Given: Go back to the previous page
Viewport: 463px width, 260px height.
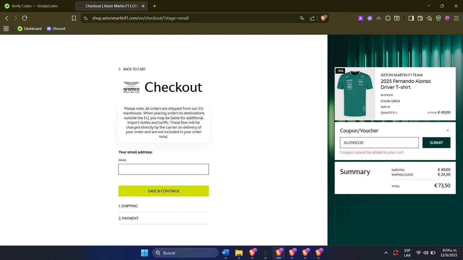Looking at the screenshot, I should pyautogui.click(x=6, y=18).
